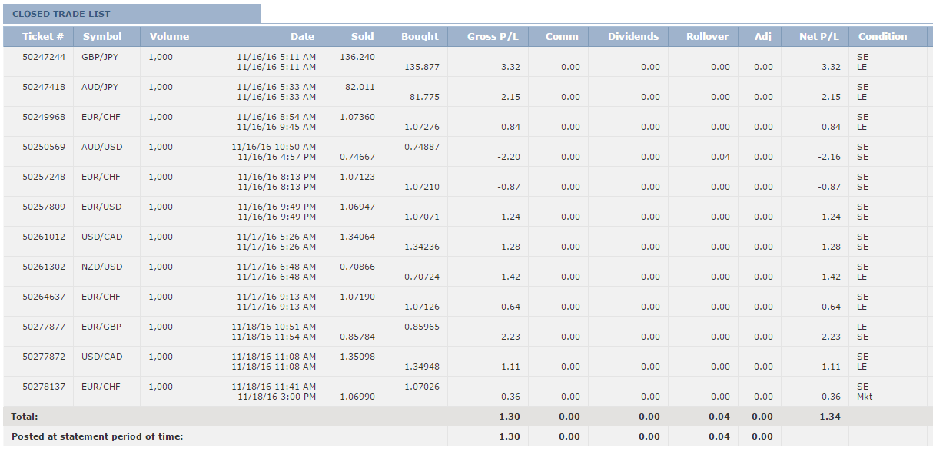Image resolution: width=933 pixels, height=458 pixels.
Task: Select ticket number 50277872
Action: [x=44, y=357]
